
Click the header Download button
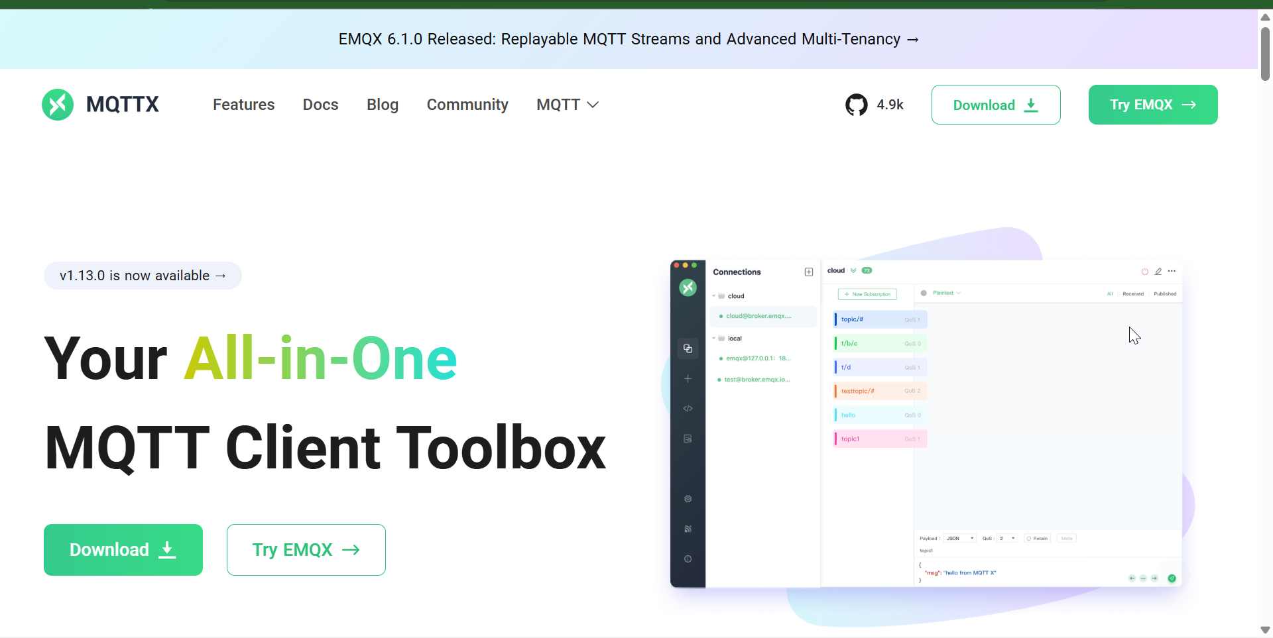996,105
